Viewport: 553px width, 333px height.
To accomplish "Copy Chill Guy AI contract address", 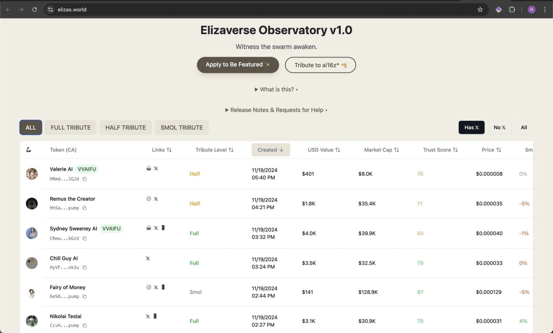I will point(85,267).
